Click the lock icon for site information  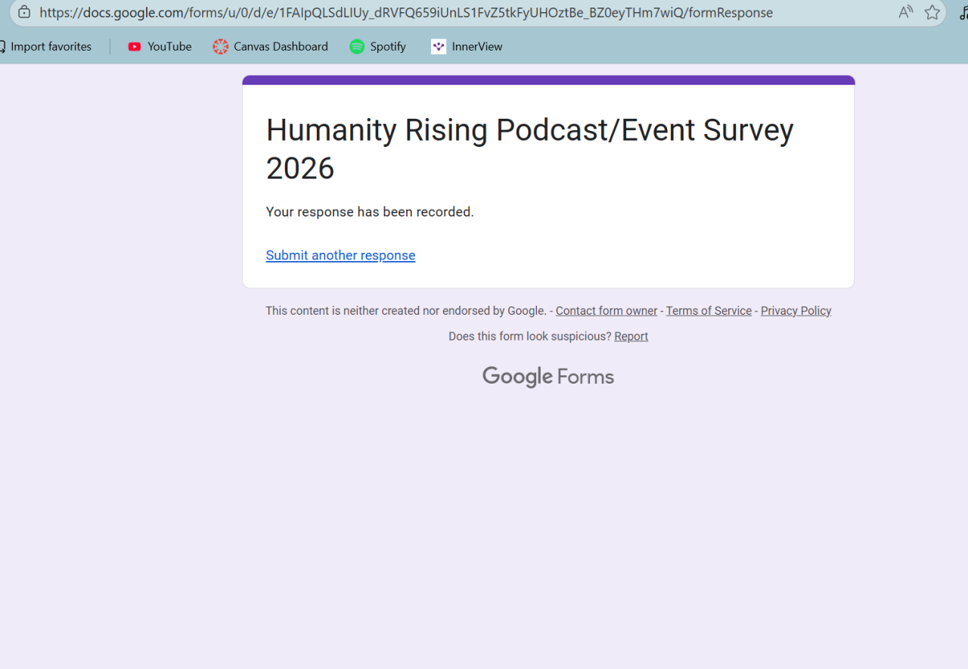click(24, 12)
